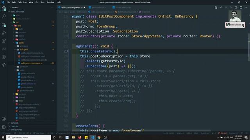Select the edit-post.component.ts editor tab
Image resolution: width=250 pixels, height=140 pixels.
pyautogui.click(x=72, y=7)
